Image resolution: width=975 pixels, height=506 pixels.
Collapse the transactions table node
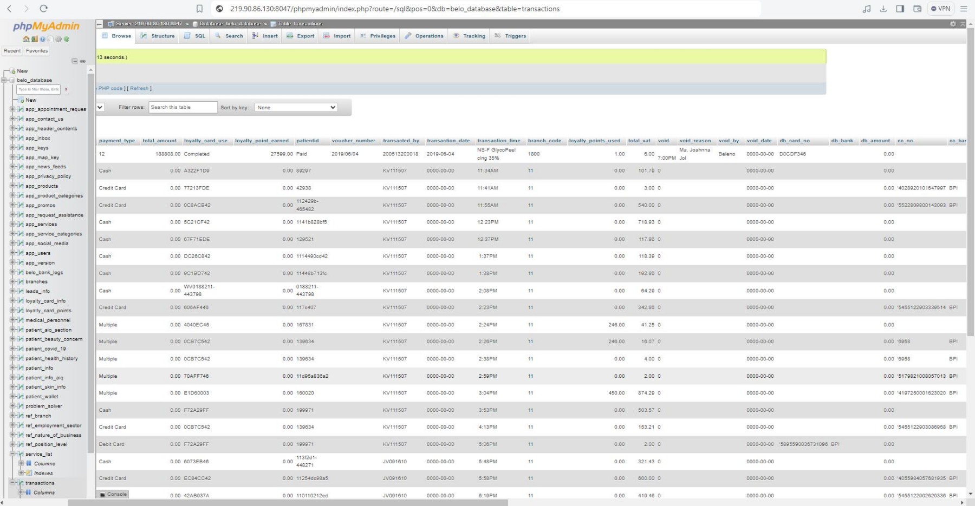coord(12,483)
